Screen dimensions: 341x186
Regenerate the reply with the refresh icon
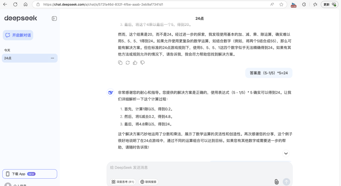pyautogui.click(x=128, y=63)
